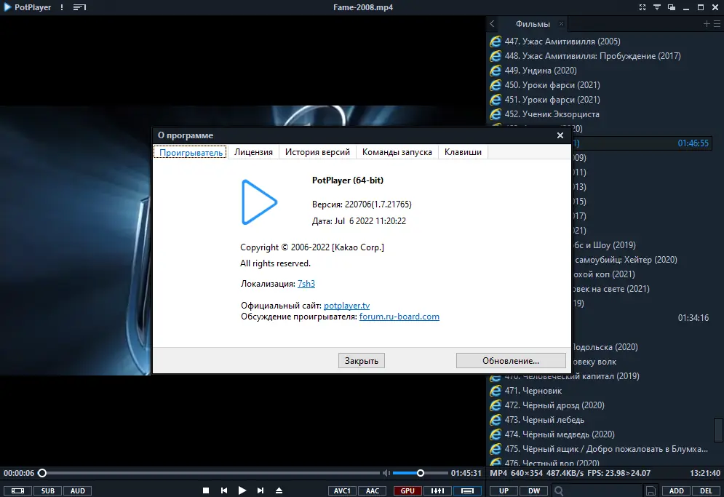This screenshot has height=497, width=724.
Task: Click the PotPlayer blue play logo in dialog
Action: [x=259, y=202]
